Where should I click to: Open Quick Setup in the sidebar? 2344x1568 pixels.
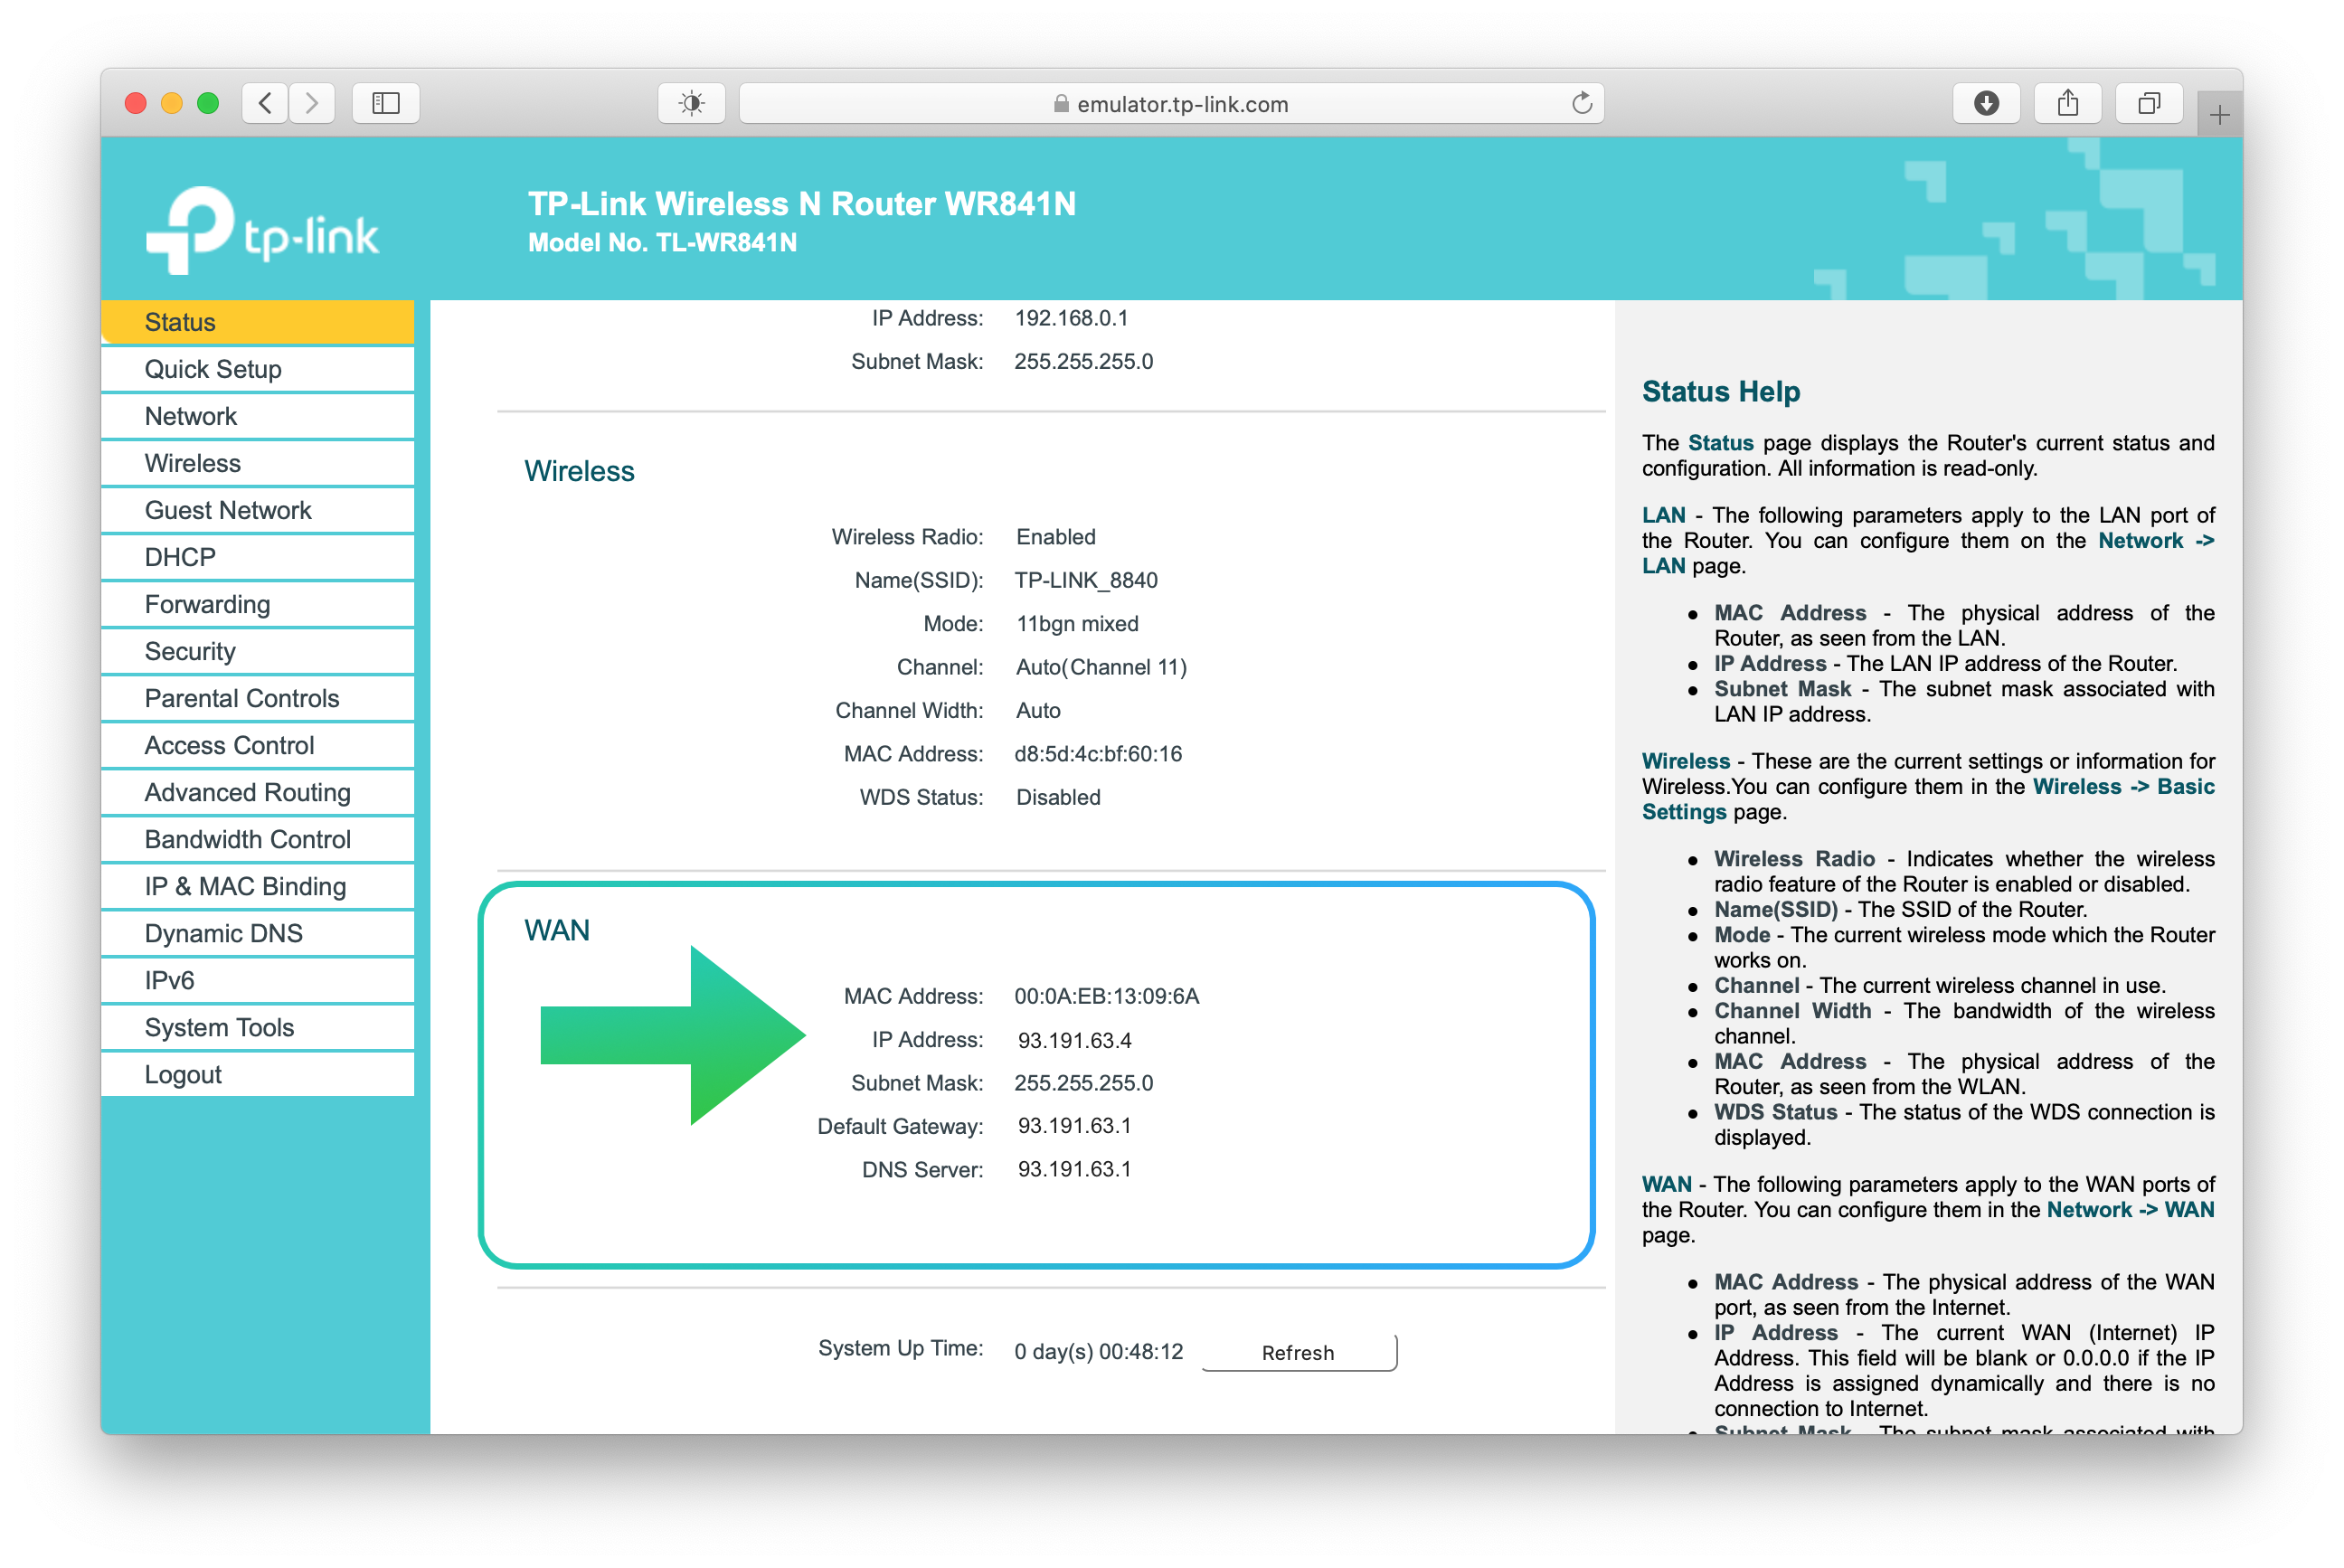257,369
